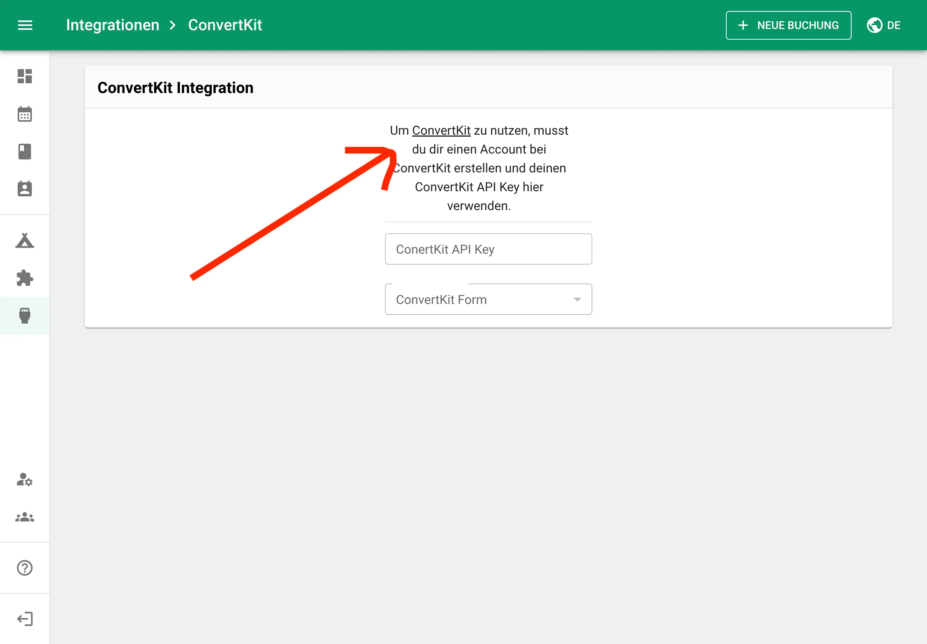This screenshot has width=927, height=644.
Task: Open the tent camping icon in sidebar
Action: point(25,240)
